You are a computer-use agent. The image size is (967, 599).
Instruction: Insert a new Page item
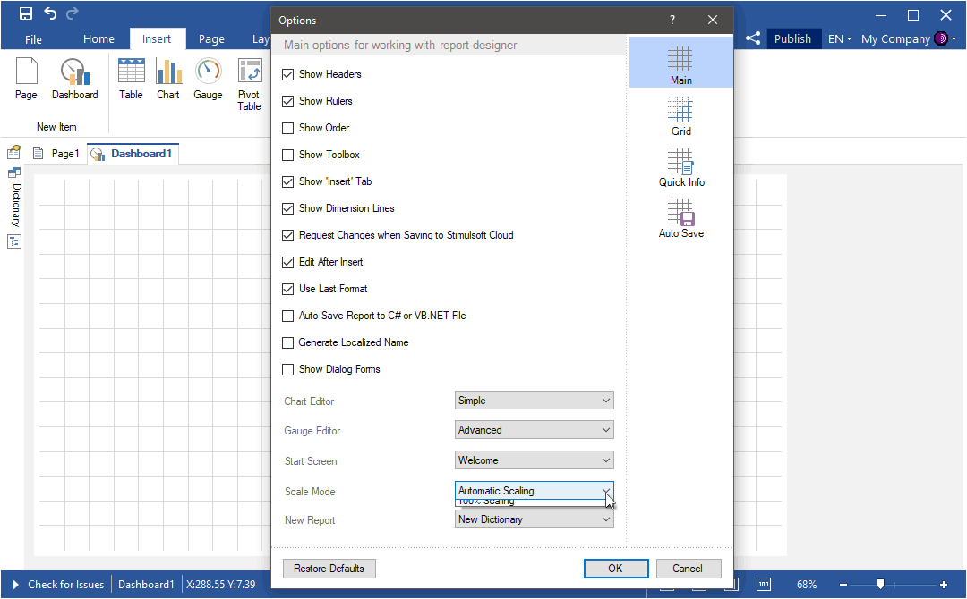(x=26, y=79)
